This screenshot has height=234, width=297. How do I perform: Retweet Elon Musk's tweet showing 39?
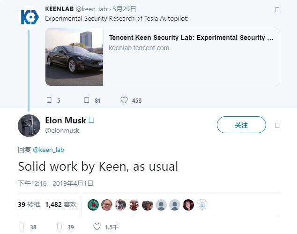59,226
